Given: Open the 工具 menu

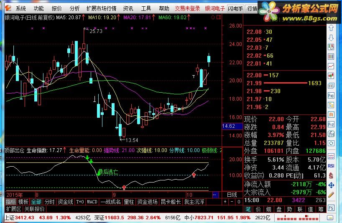Looking at the screenshot, I should [x=146, y=8].
